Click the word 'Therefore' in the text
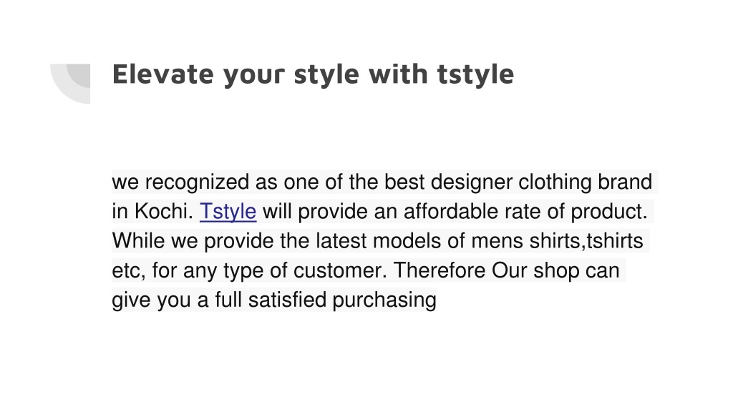This screenshot has width=733, height=412. 440,270
